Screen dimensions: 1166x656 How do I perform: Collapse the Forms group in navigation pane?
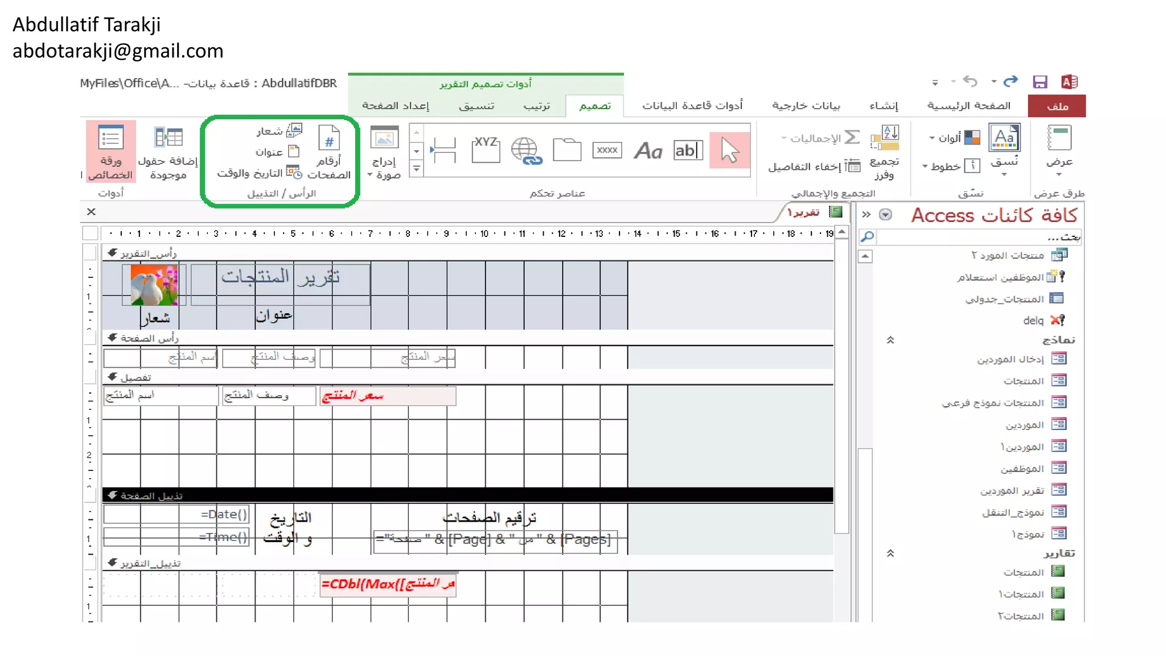pyautogui.click(x=890, y=340)
